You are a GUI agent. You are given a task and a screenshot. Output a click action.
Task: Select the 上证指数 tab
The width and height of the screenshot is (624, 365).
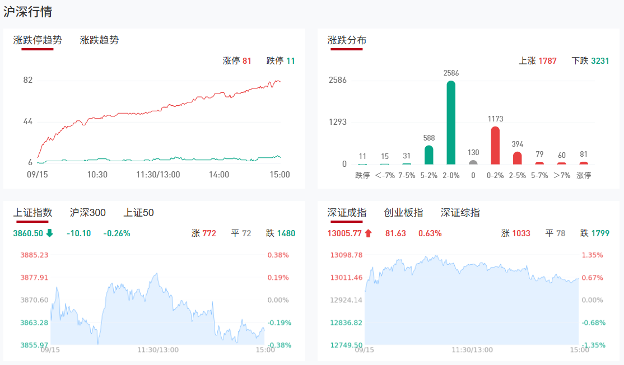[x=32, y=213]
